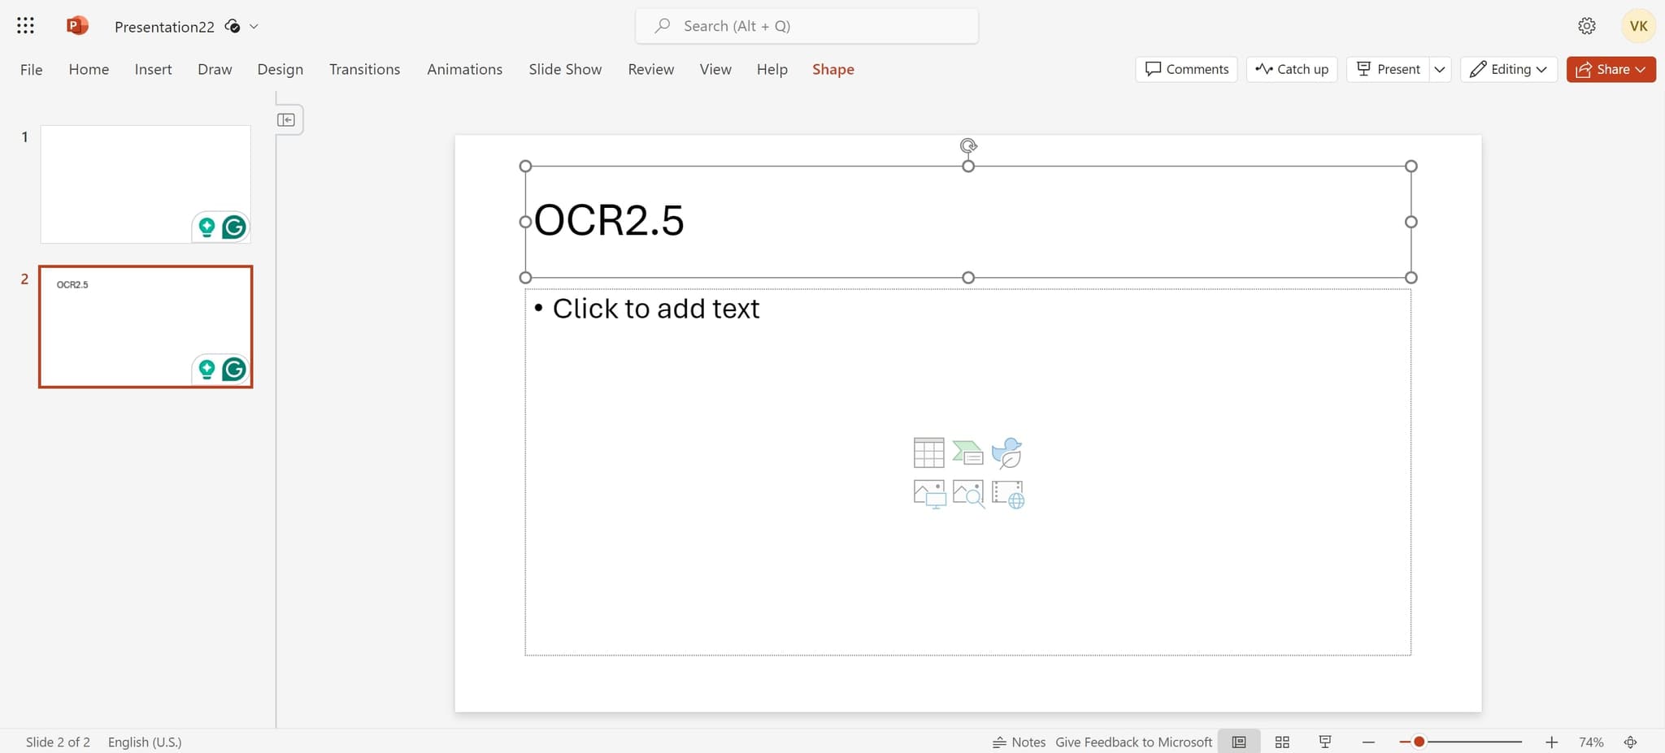Viewport: 1665px width, 753px height.
Task: Open Designer via the duck-and-leaf icon
Action: (1006, 452)
